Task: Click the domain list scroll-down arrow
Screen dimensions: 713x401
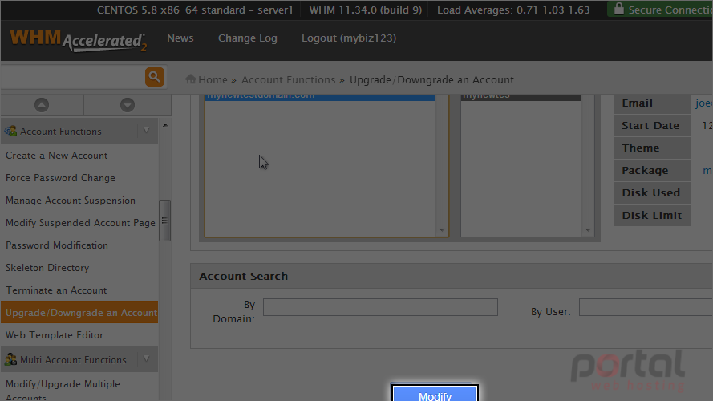Action: point(442,230)
